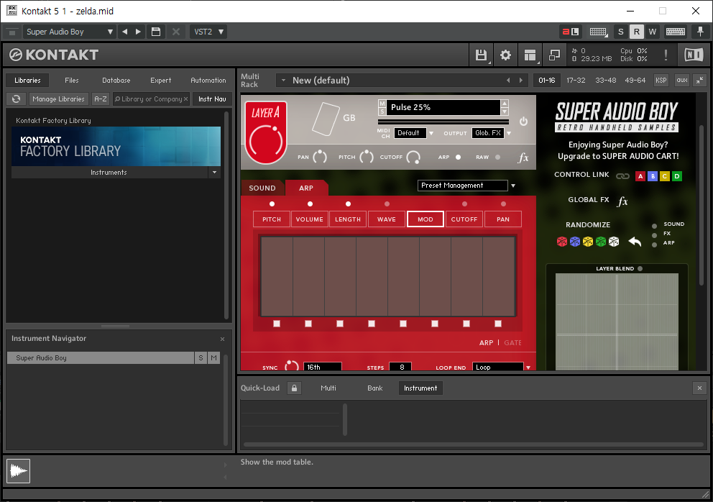Toggle randomize FX option dot
Image resolution: width=713 pixels, height=502 pixels.
click(654, 235)
